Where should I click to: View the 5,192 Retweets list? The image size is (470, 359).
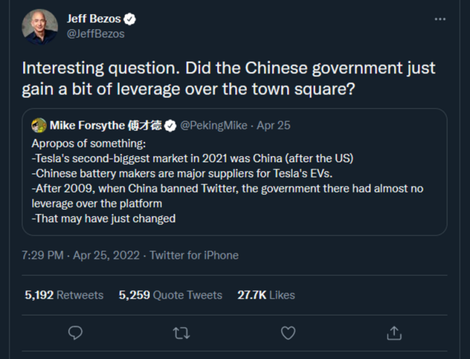pyautogui.click(x=64, y=295)
